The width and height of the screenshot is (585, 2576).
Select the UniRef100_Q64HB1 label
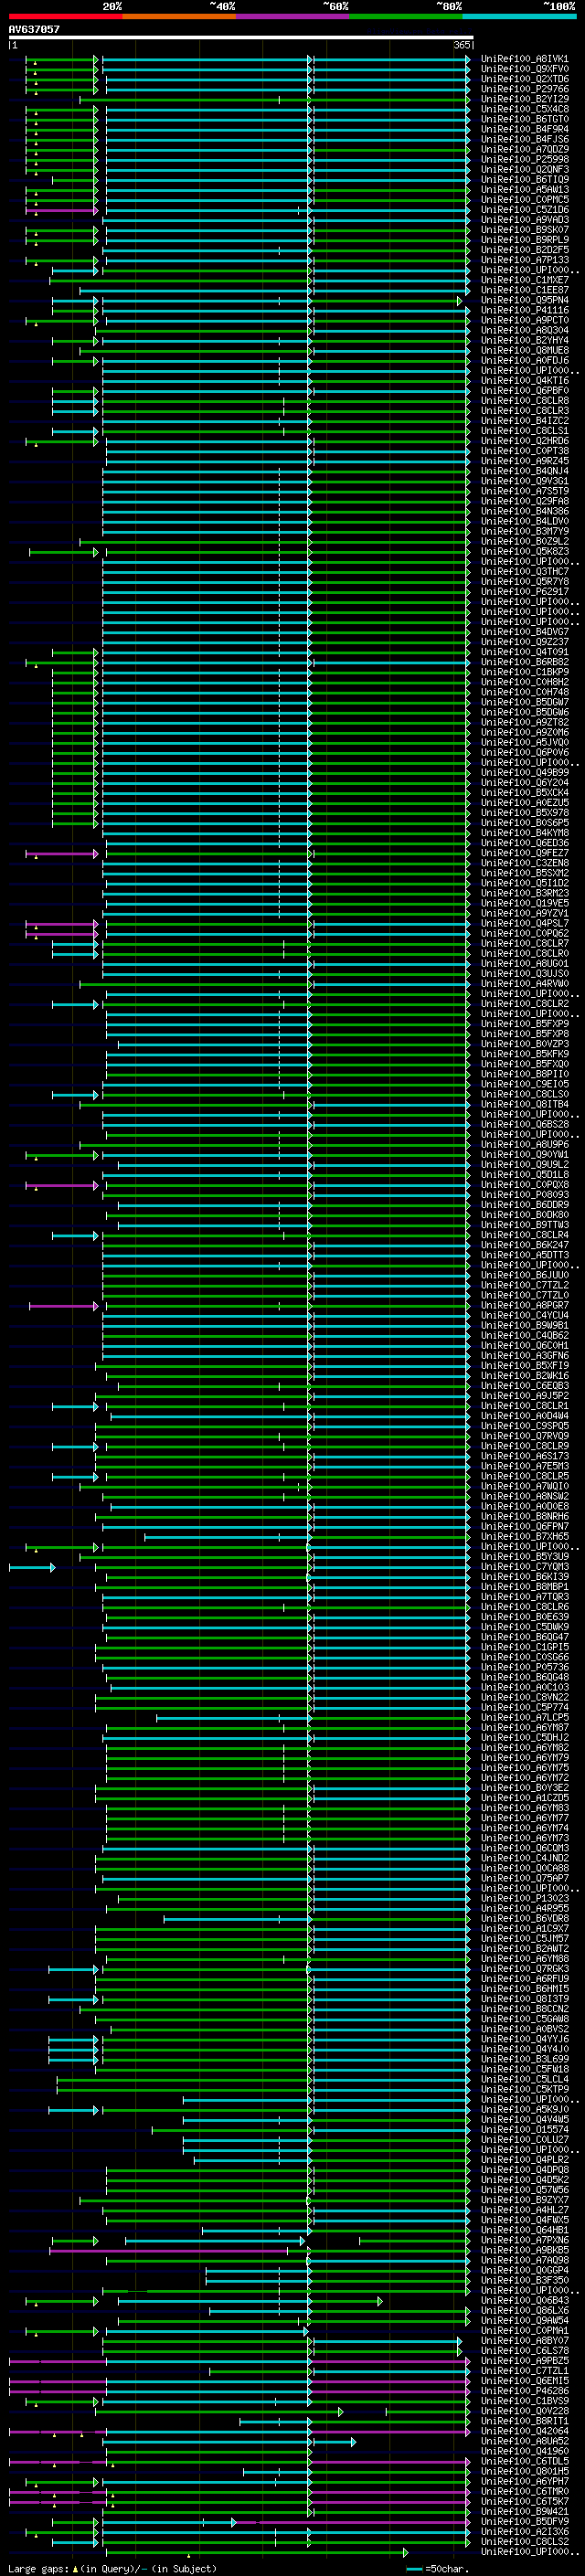coord(525,2230)
